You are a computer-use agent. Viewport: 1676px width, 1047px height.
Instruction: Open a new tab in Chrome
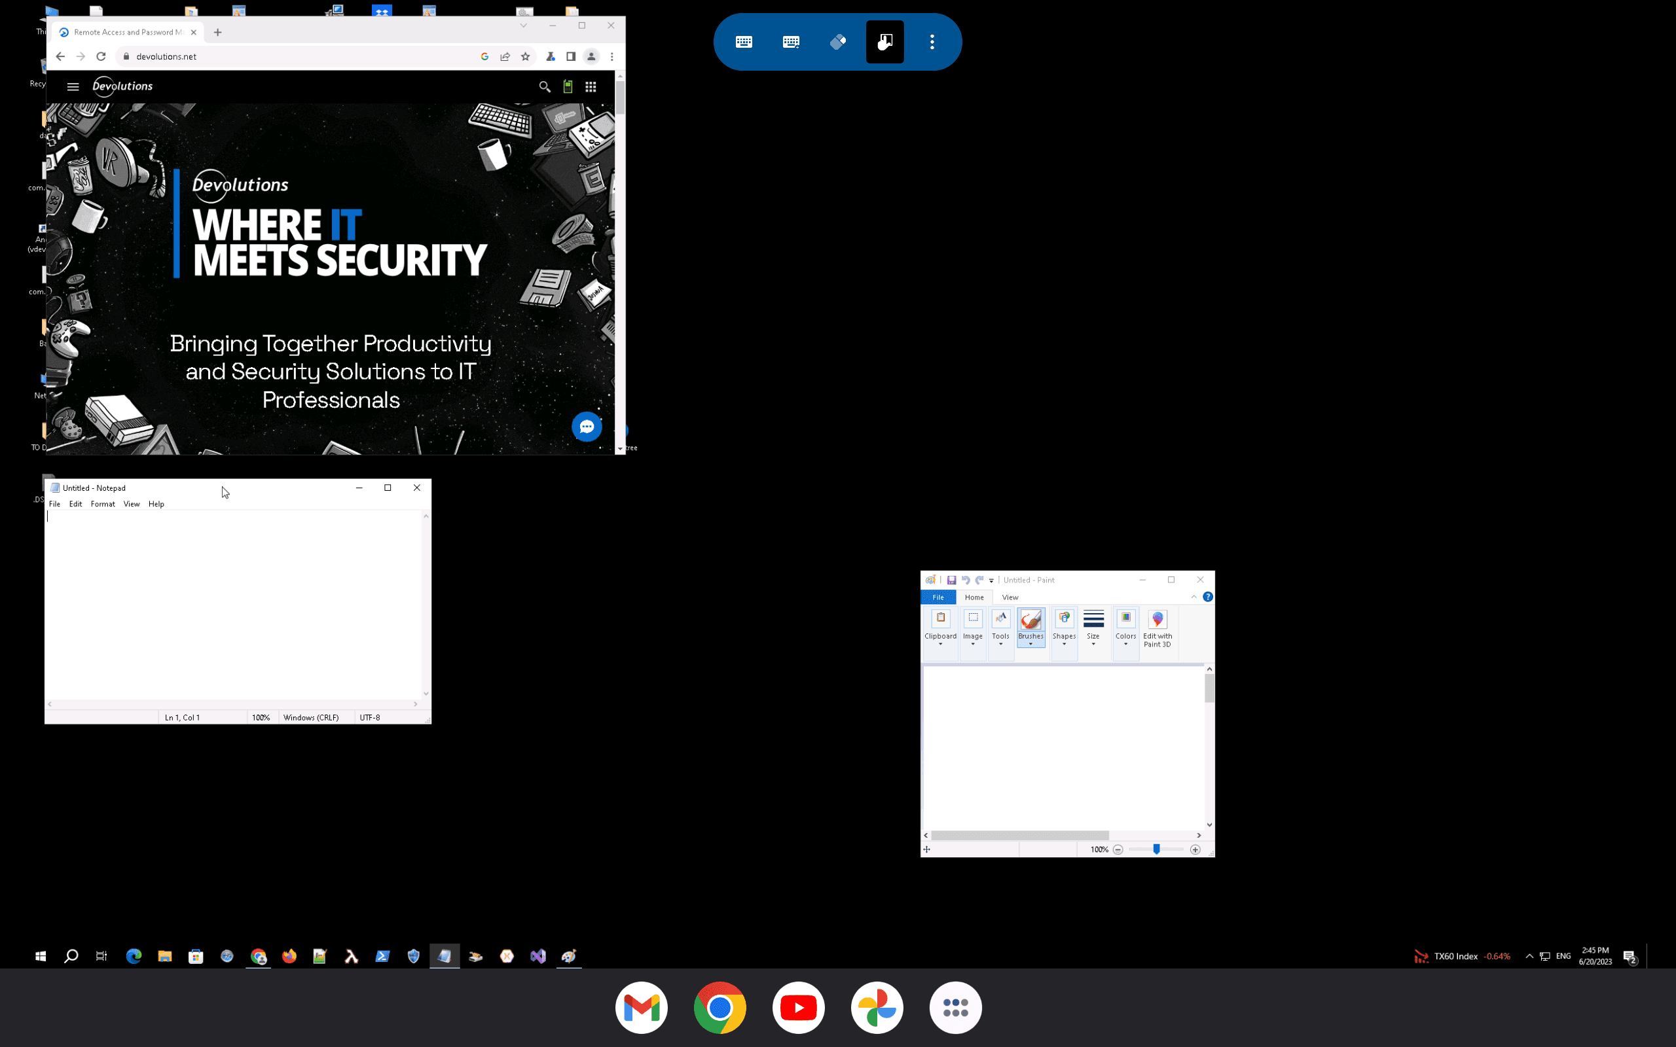coord(217,32)
